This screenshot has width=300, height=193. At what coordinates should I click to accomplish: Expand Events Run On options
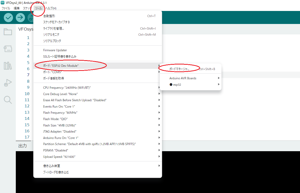click(98, 107)
